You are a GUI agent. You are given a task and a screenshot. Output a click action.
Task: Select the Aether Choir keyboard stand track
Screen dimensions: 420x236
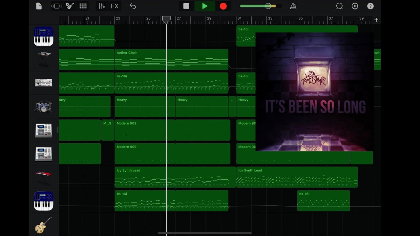(x=44, y=59)
